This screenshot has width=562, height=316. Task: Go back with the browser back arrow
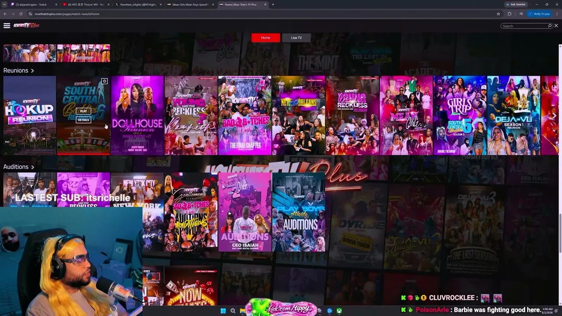[x=5, y=14]
